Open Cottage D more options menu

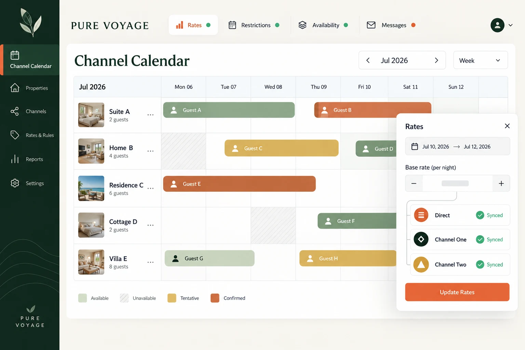(x=150, y=225)
